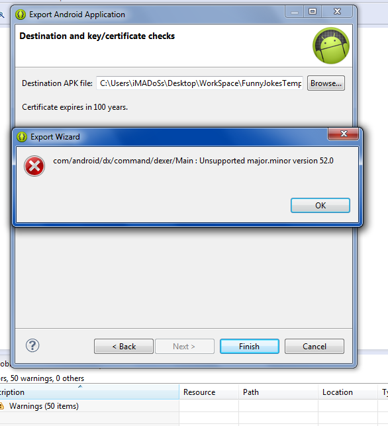The height and width of the screenshot is (426, 388).
Task: Expand the Warnings (50 items) tree row
Action: tap(44, 406)
